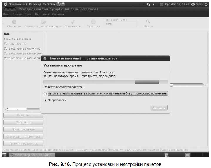Select the Установленные filter entry
The image size is (211, 168).
click(15, 44)
